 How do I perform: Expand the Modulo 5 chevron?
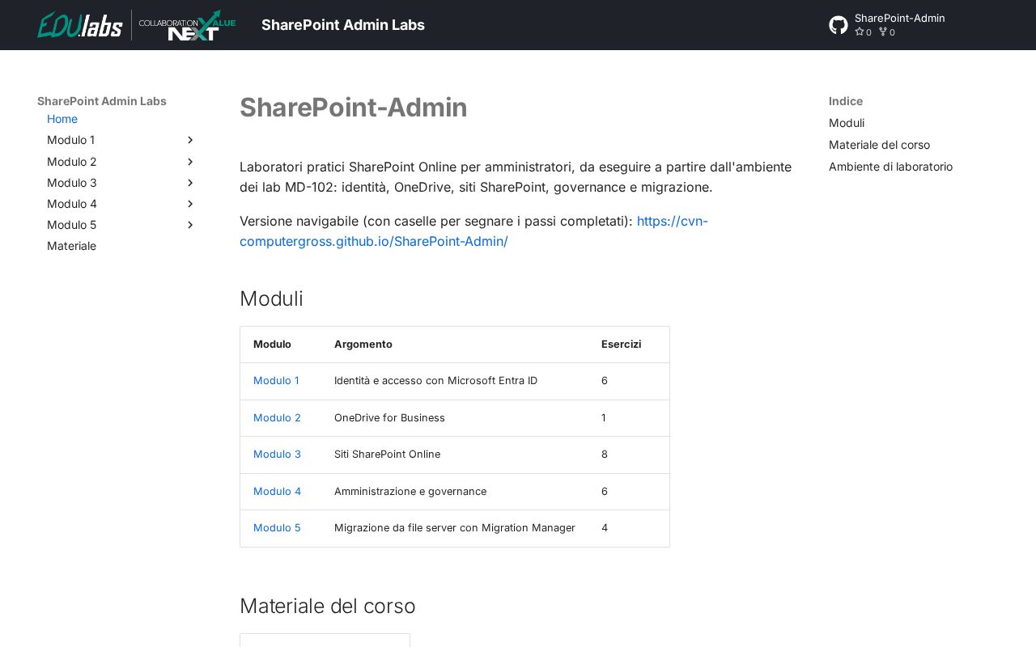(190, 225)
